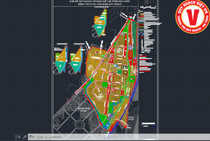
Task: Select the roundabout at the map's bottom-left
Action: pyautogui.click(x=78, y=124)
